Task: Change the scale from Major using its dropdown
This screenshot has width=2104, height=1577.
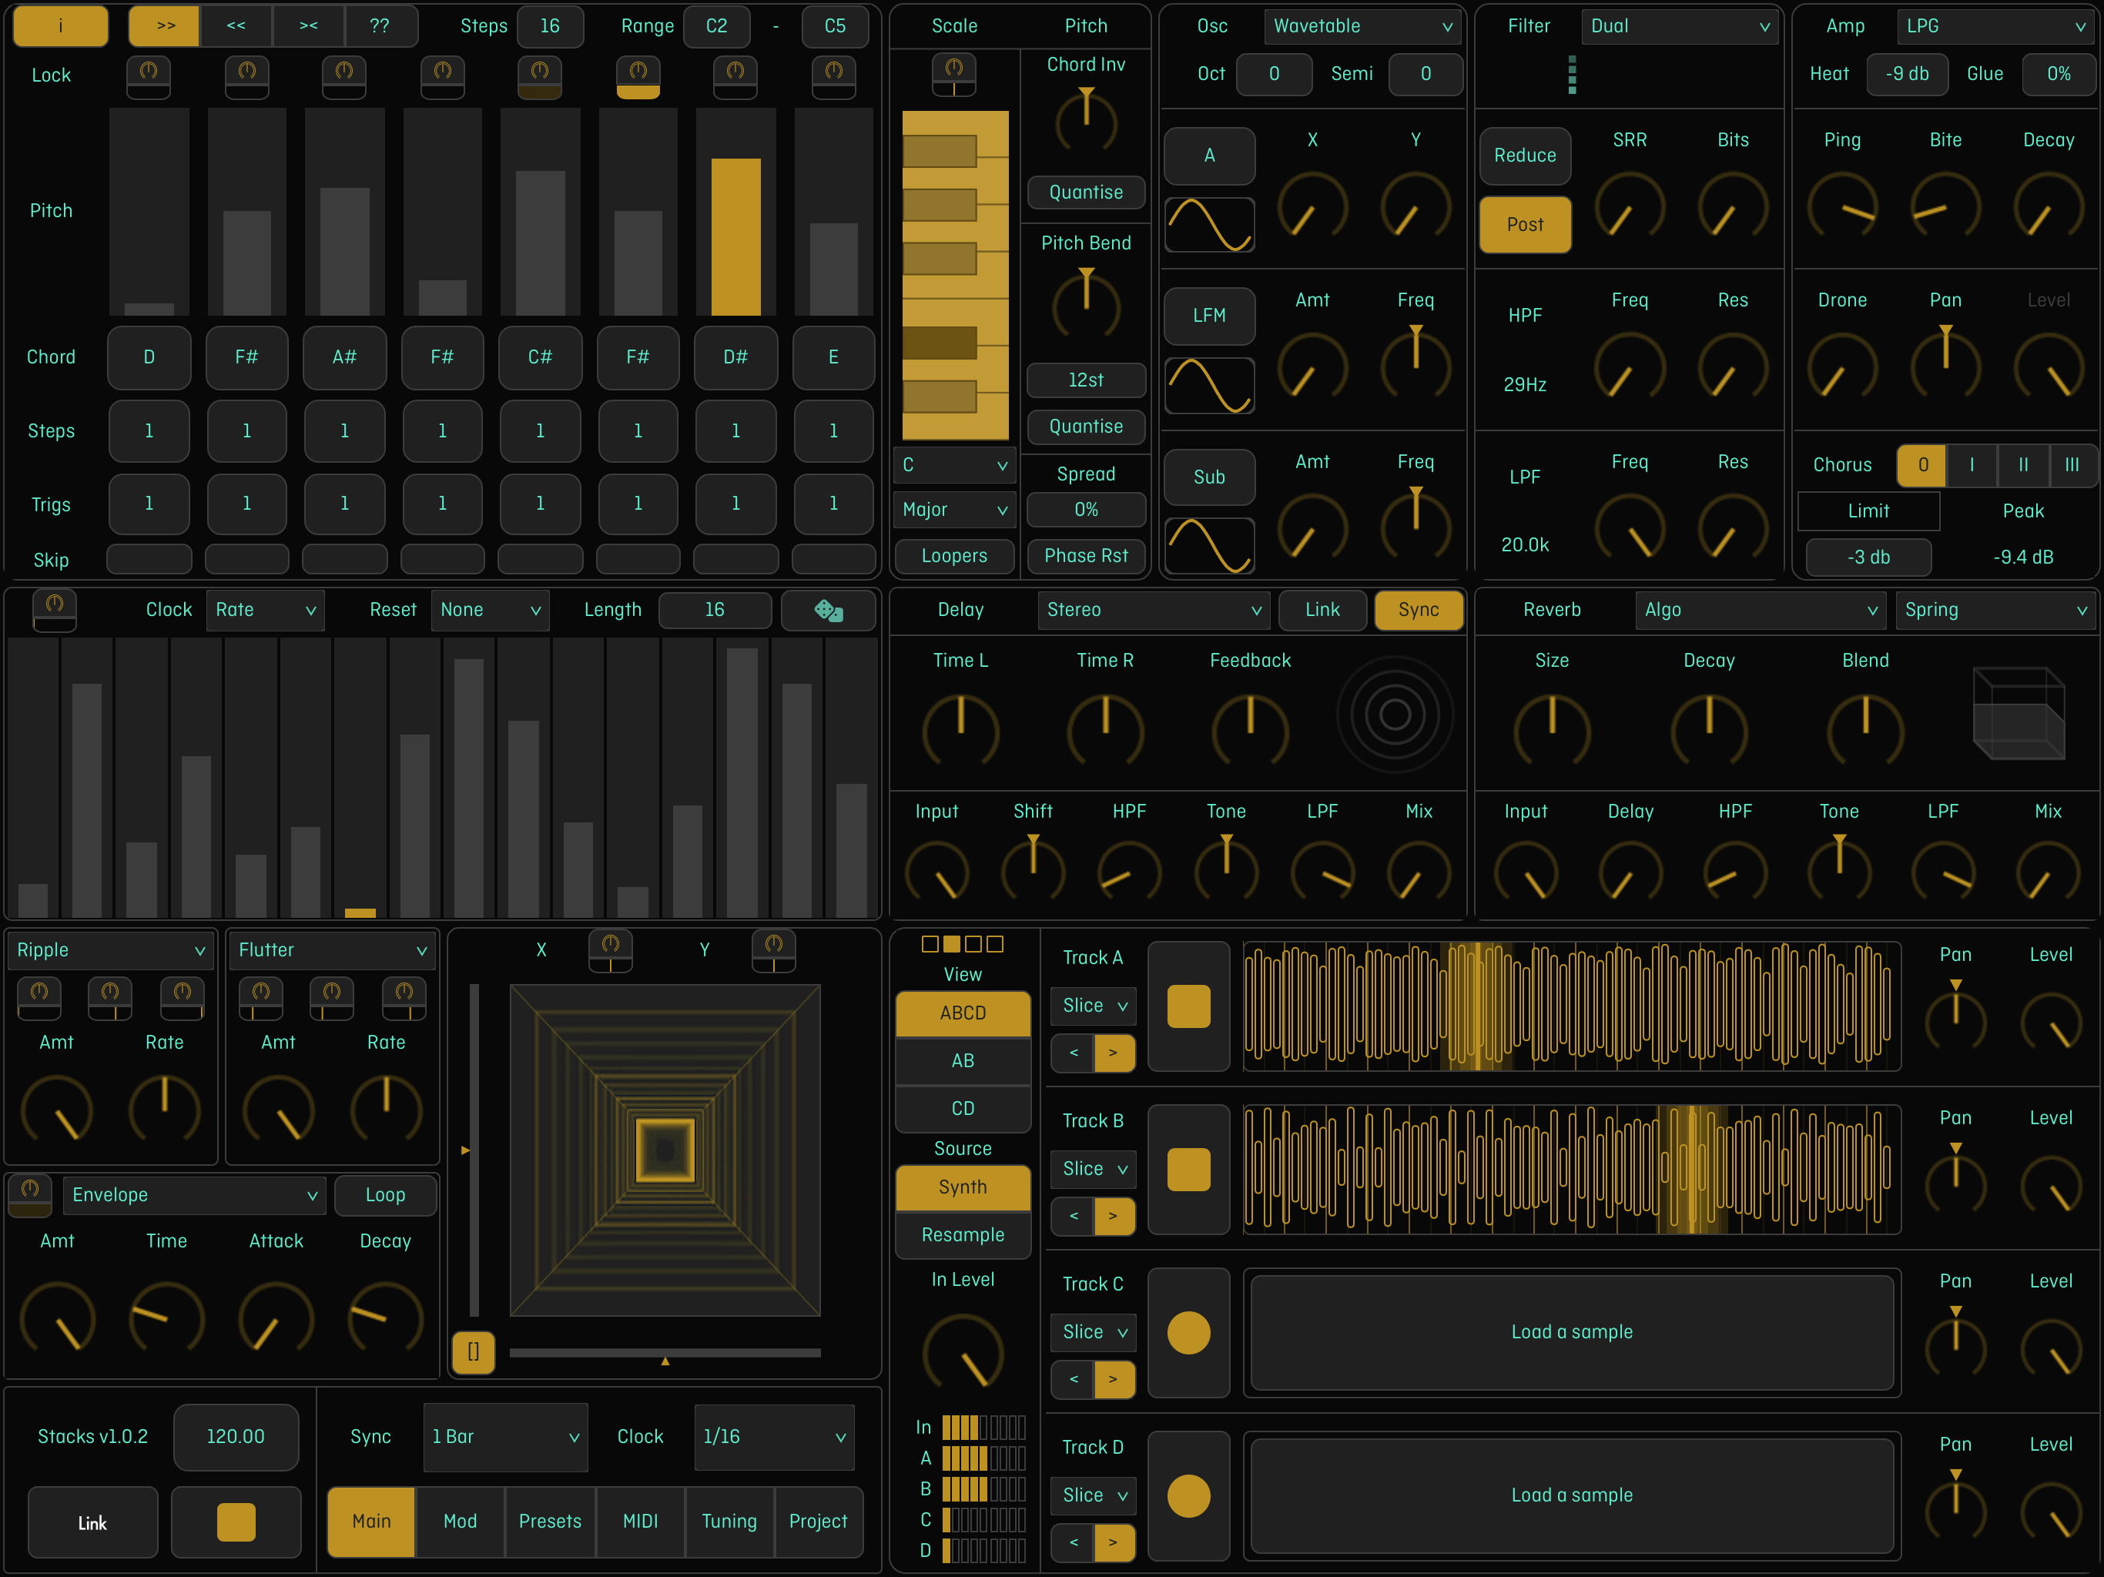Action: (x=954, y=510)
